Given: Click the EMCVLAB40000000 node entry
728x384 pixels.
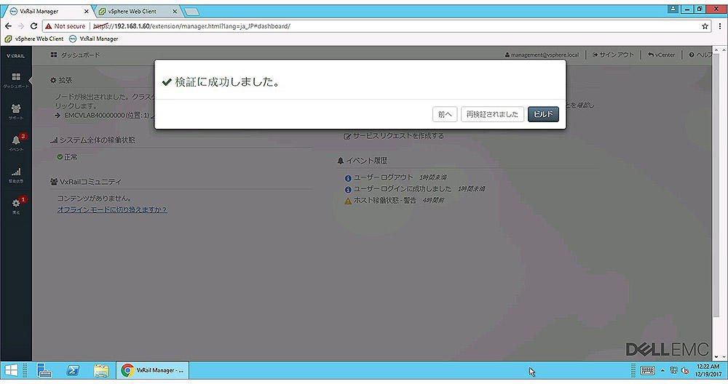Looking at the screenshot, I should pyautogui.click(x=106, y=115).
